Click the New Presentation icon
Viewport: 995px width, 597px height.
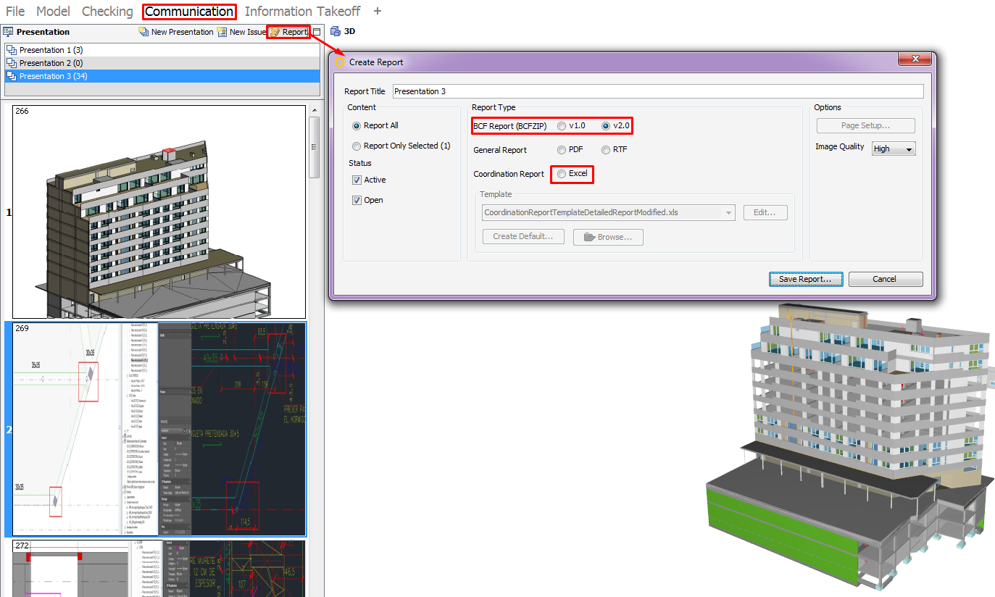(x=144, y=32)
